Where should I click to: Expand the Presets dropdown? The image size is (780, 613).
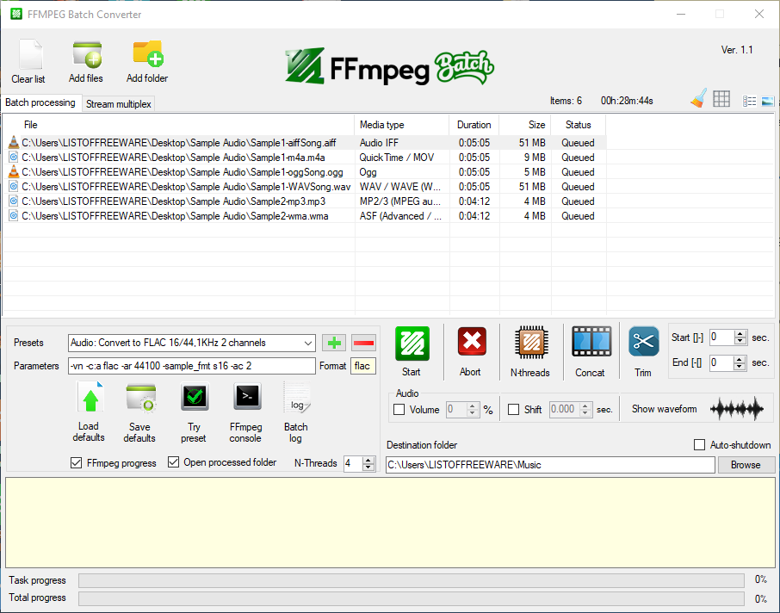pos(308,343)
